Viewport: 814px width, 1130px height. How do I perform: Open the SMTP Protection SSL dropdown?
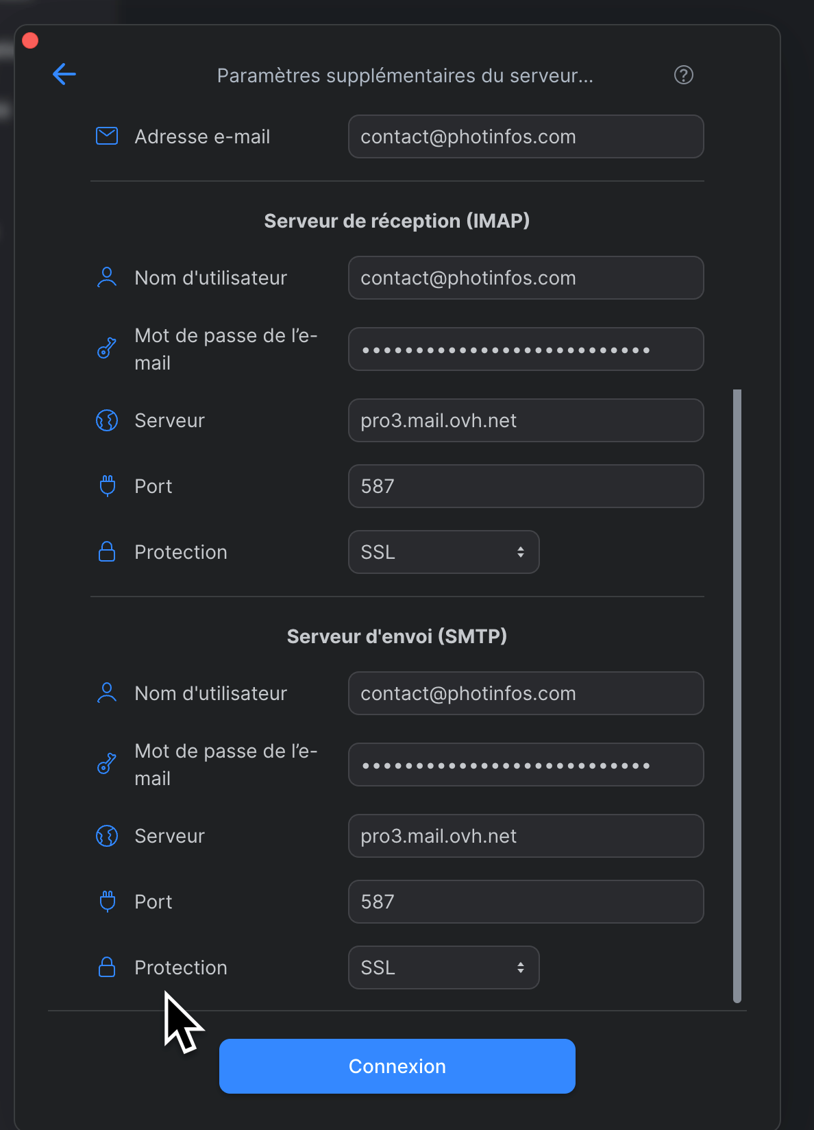click(443, 967)
